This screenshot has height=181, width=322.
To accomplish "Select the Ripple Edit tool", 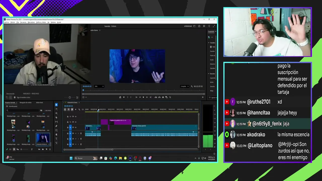I will 56,113.
